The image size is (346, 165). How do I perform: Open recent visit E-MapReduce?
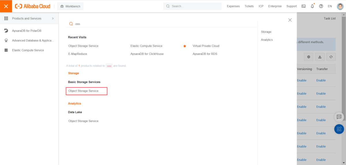[78, 54]
